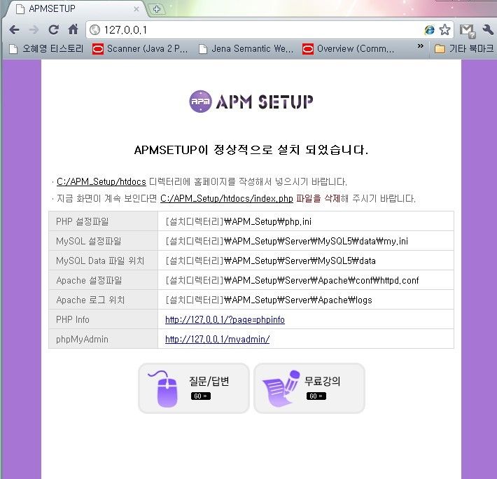This screenshot has width=497, height=479.
Task: Open the phpMyAdmin myadmin link
Action: point(217,339)
